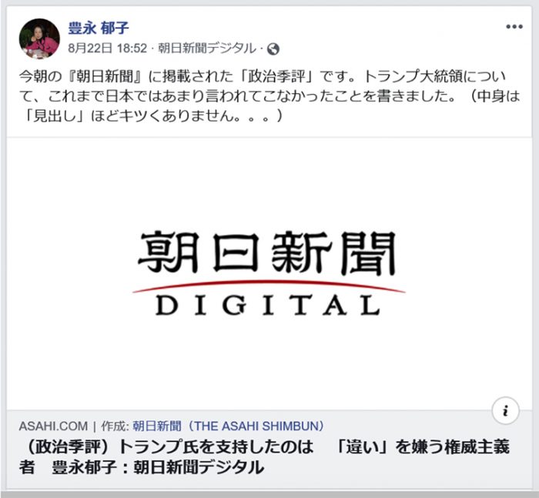Click post line beginning て、これまで日本では
This screenshot has width=539, height=498.
pyautogui.click(x=269, y=96)
